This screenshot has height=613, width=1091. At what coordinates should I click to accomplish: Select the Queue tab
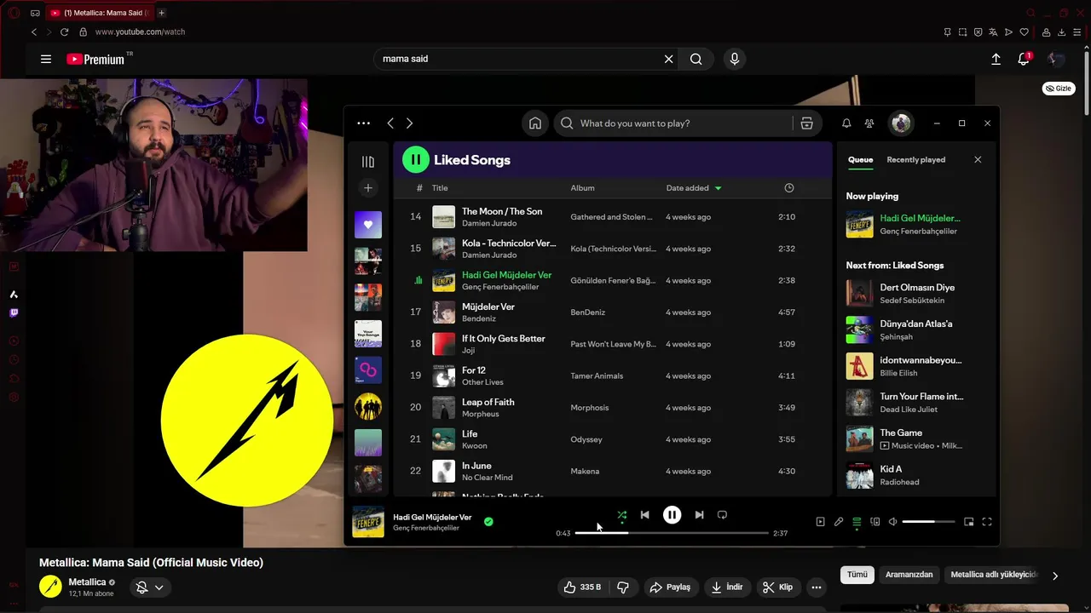pos(860,160)
